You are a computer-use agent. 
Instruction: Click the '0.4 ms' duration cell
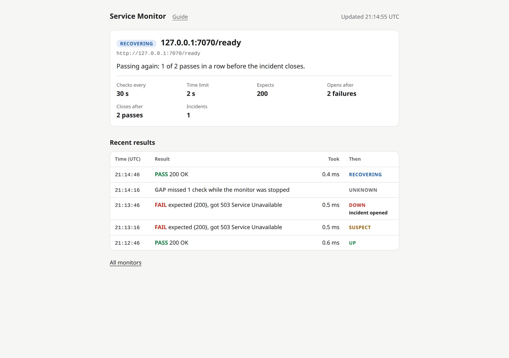(x=331, y=174)
